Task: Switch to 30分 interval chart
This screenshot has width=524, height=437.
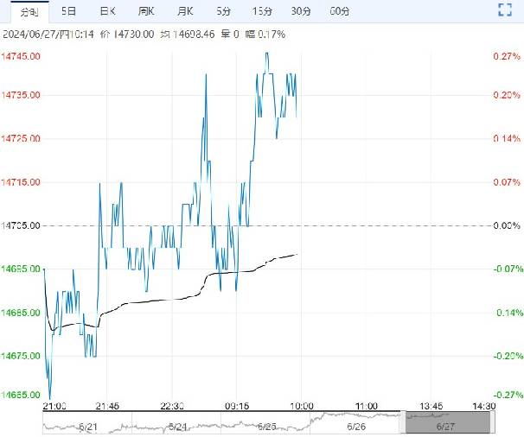Action: point(301,11)
